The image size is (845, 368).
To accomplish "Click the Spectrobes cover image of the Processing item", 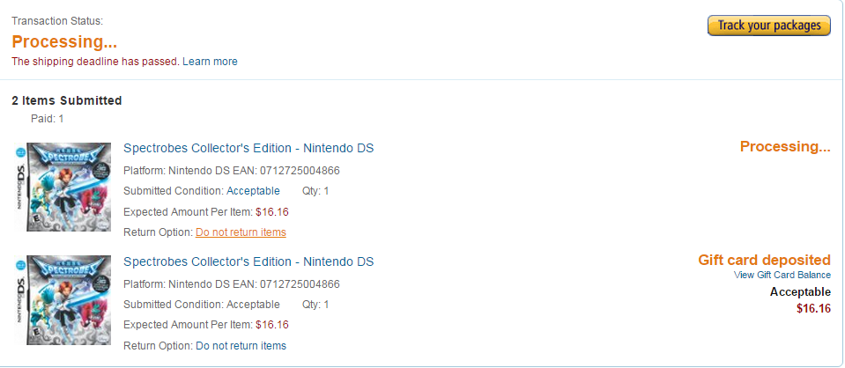I will pos(63,187).
